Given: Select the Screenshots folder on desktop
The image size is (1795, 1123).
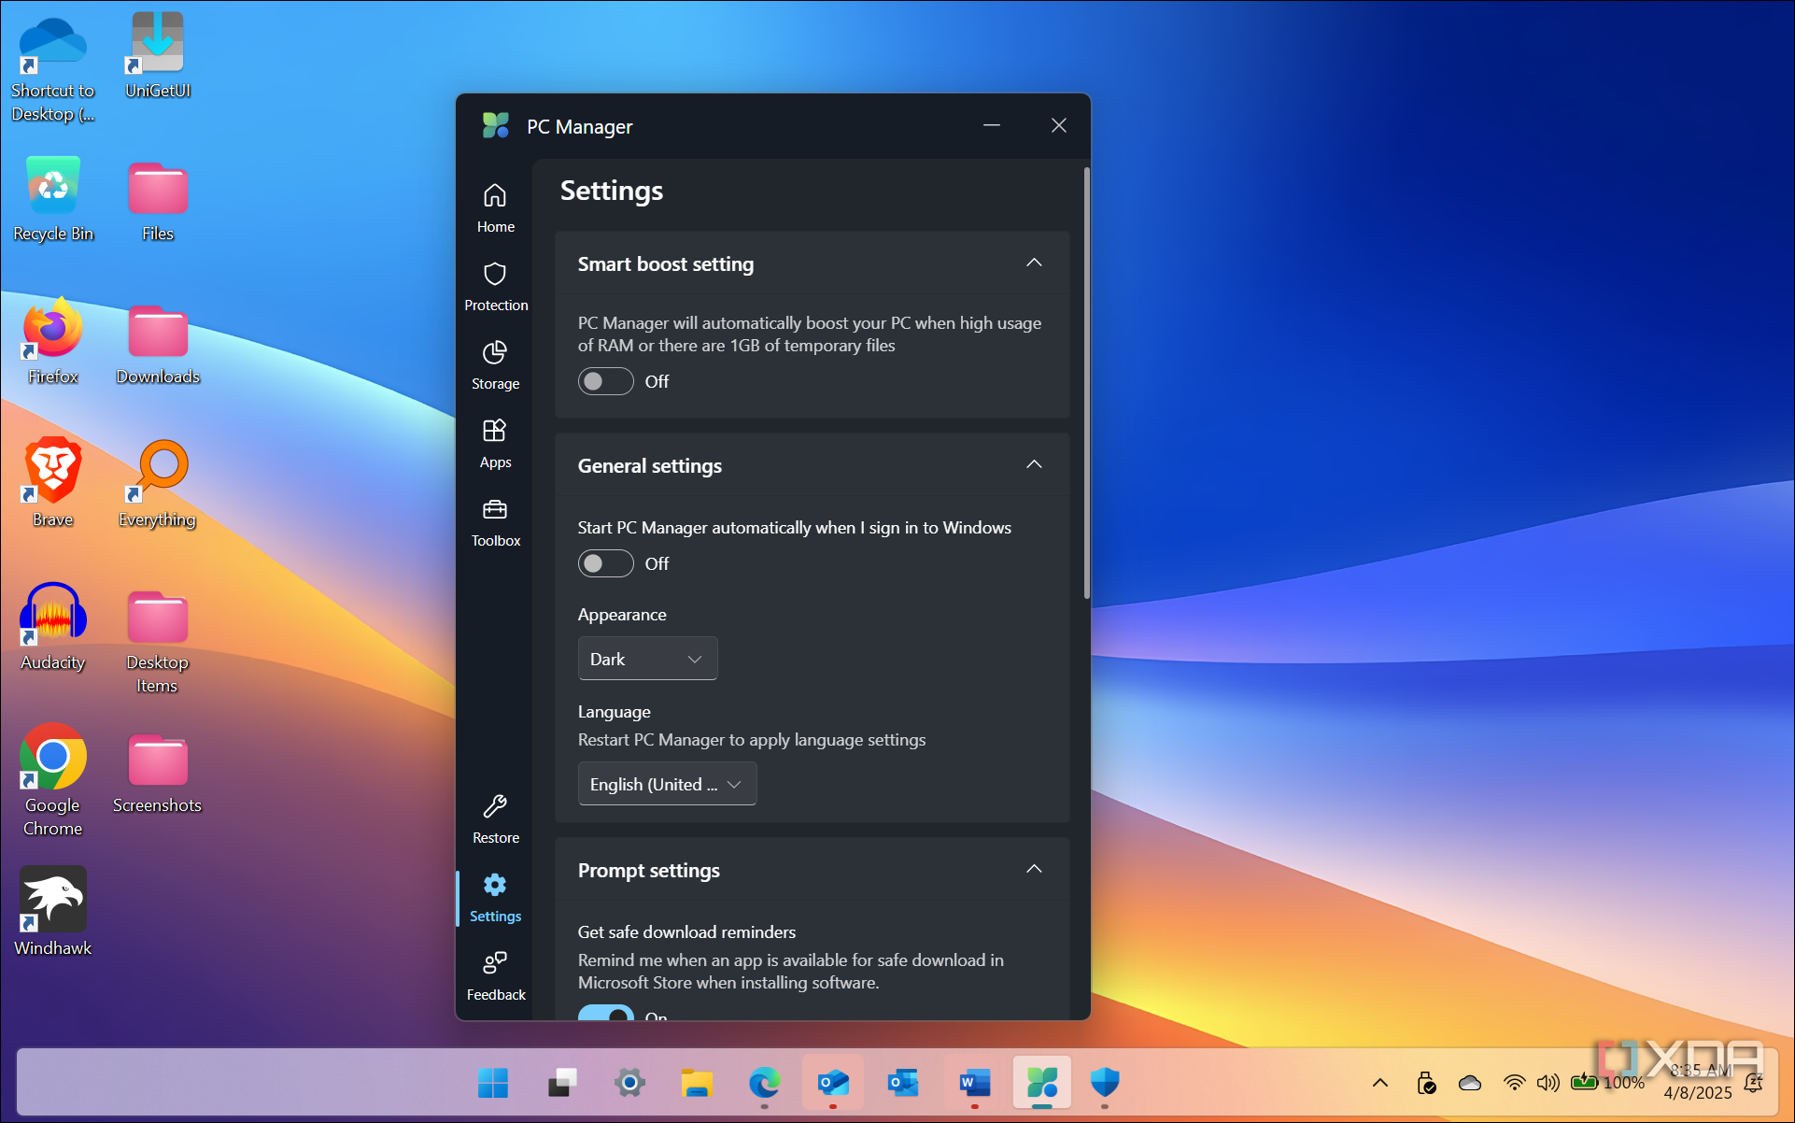Looking at the screenshot, I should coord(157,775).
